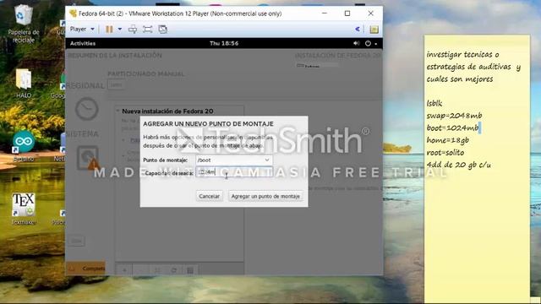Click the blue double-arrow toolbar icon

coord(358,30)
